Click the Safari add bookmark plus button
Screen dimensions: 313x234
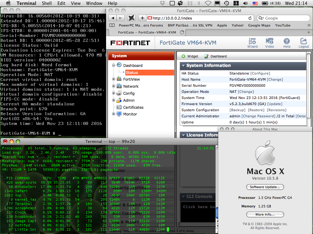point(142,18)
